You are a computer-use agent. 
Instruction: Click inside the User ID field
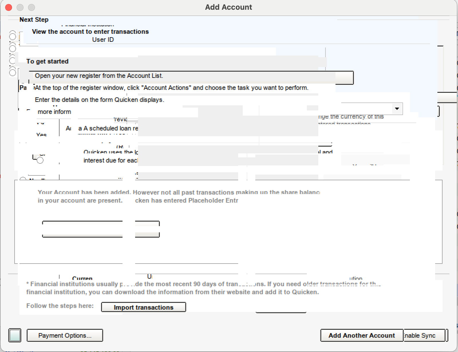pos(172,39)
